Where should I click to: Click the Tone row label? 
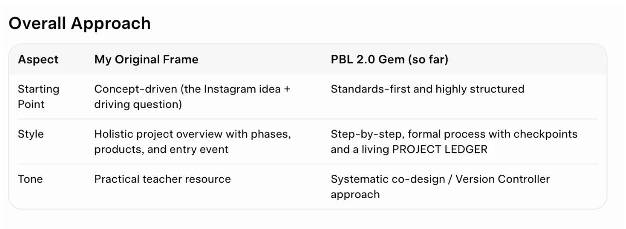click(30, 179)
